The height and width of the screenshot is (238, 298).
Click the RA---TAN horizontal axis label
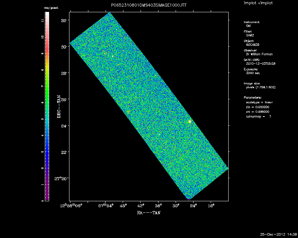click(149, 212)
